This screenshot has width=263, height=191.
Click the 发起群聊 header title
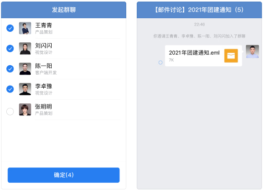coord(64,10)
